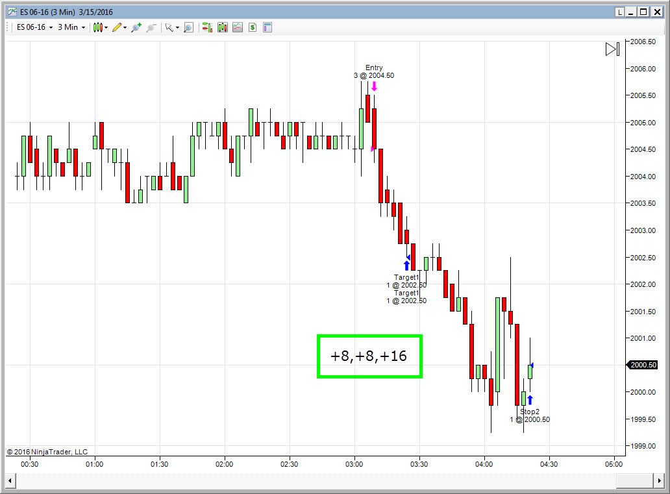
Task: Click the zoom in magnifier icon
Action: click(x=136, y=27)
